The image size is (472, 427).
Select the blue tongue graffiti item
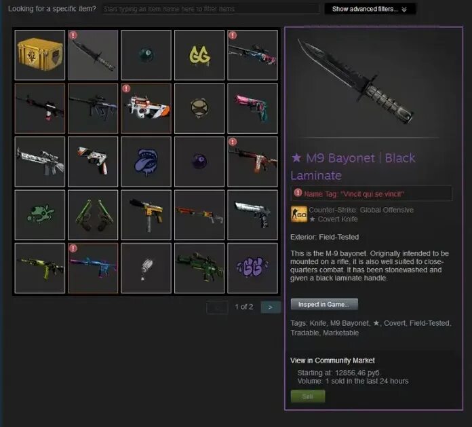[x=146, y=162]
